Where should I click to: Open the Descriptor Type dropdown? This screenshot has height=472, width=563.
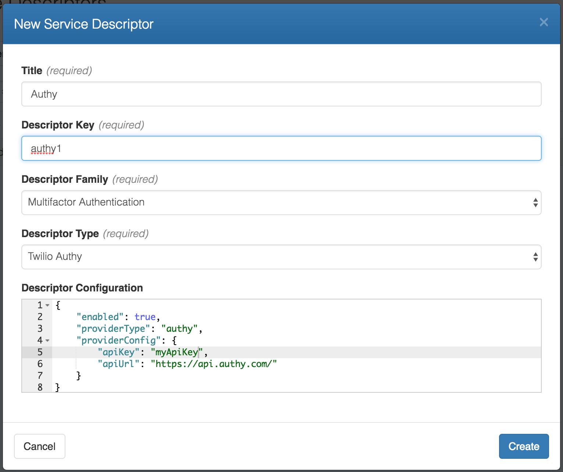(x=281, y=257)
